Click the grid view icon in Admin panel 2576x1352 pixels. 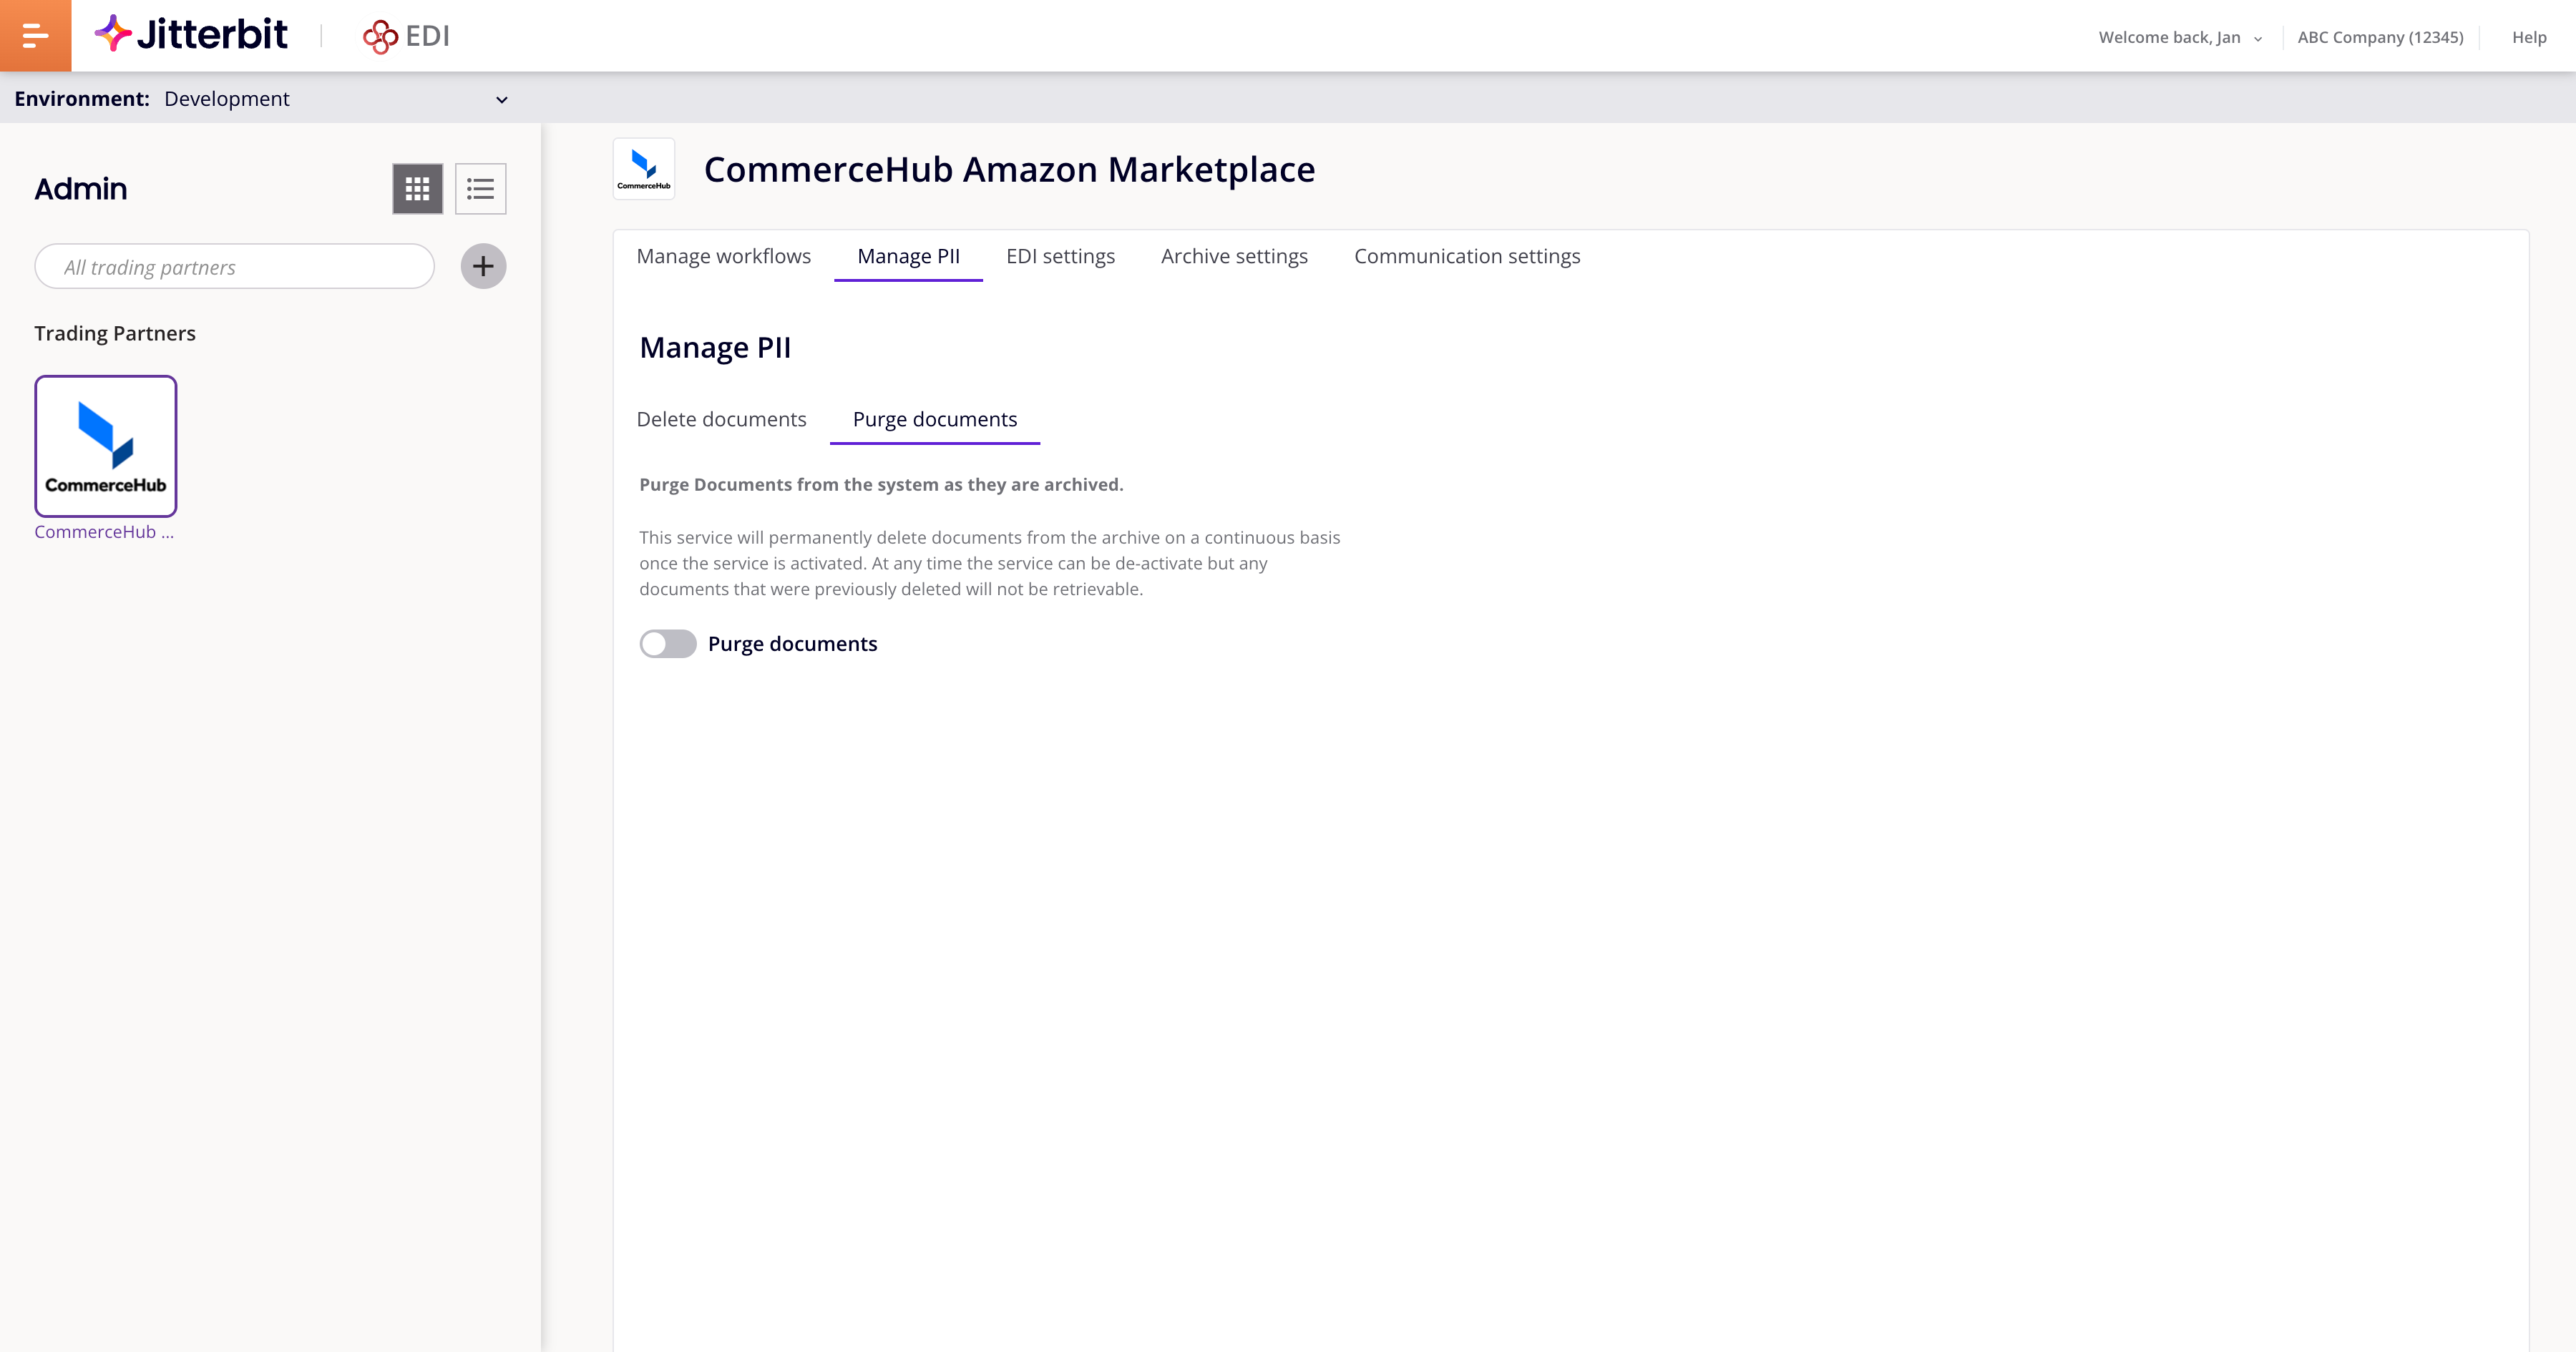(x=417, y=189)
